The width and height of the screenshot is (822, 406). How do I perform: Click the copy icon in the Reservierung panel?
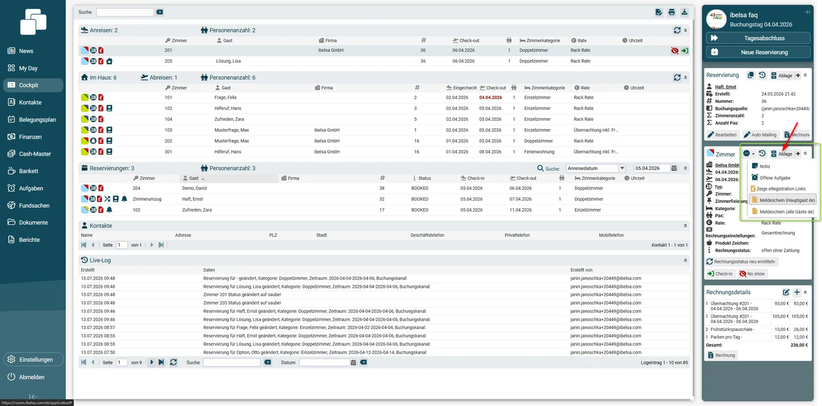click(x=751, y=75)
